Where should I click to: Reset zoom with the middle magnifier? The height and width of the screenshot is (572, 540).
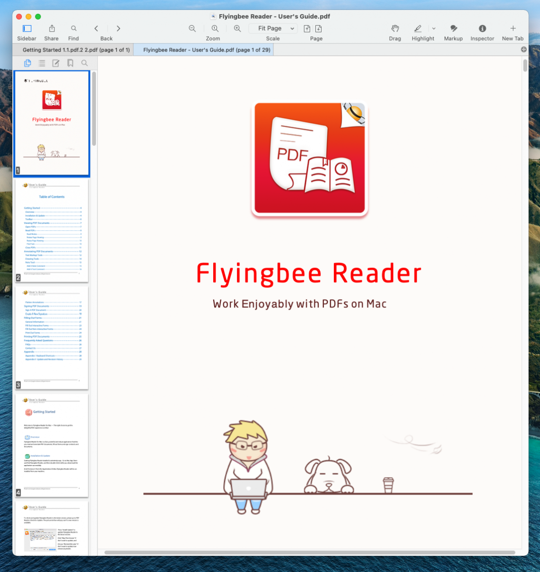(215, 29)
